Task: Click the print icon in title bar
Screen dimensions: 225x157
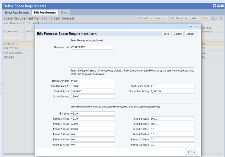Action: [218, 6]
